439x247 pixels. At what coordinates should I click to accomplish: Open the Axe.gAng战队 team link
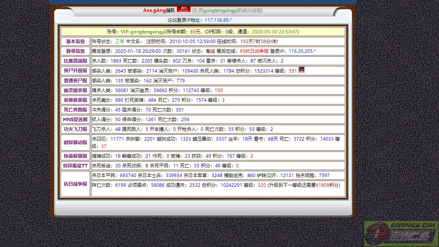click(x=159, y=10)
